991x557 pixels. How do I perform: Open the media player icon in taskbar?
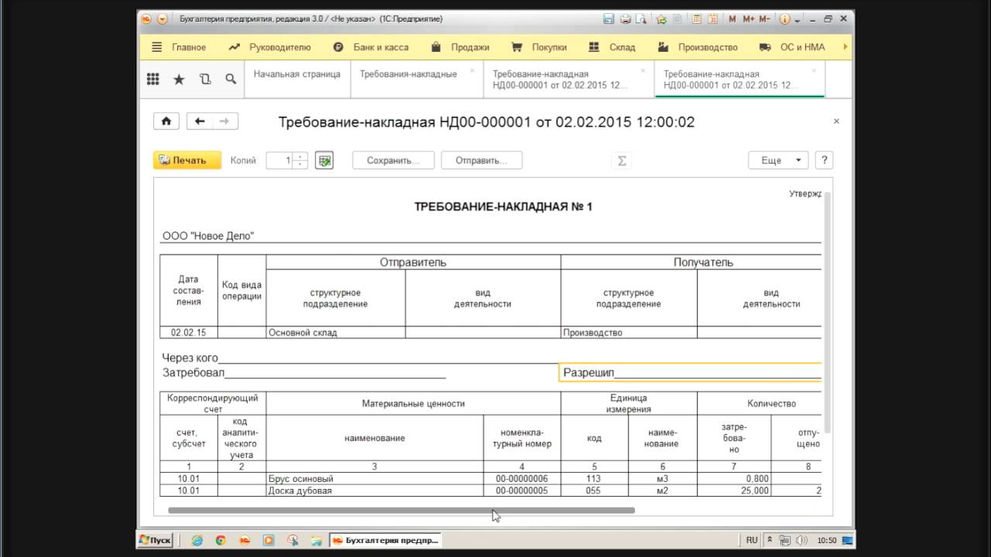coord(269,540)
